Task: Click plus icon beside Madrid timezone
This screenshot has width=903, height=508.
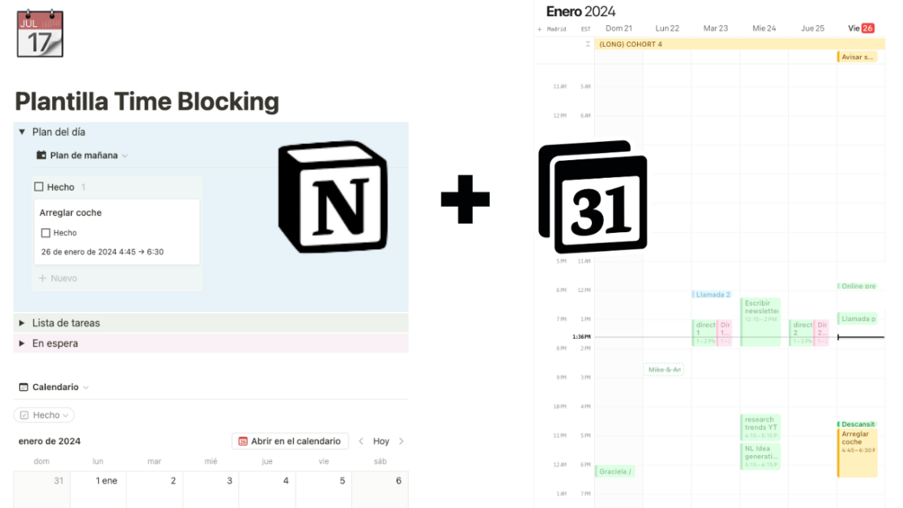Action: coord(540,29)
